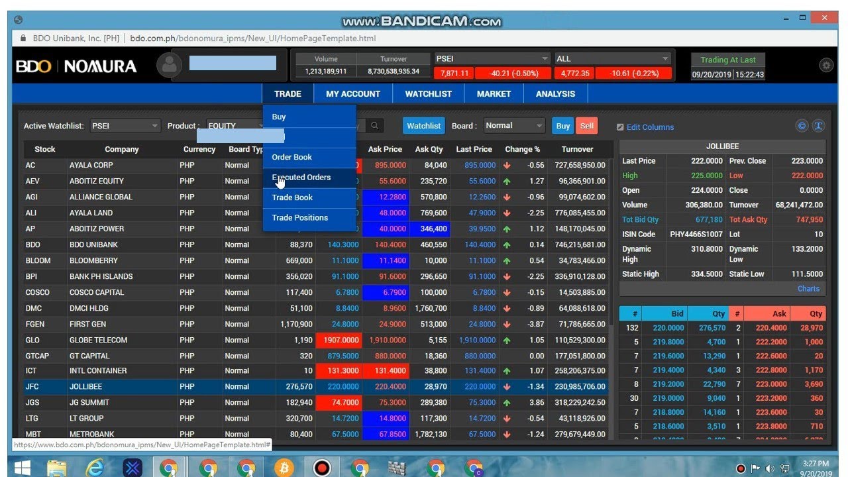Click the browser URL address text
This screenshot has height=477, width=848.
[x=253, y=38]
